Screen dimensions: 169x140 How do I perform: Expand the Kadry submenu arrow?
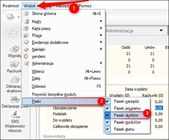tap(101, 21)
